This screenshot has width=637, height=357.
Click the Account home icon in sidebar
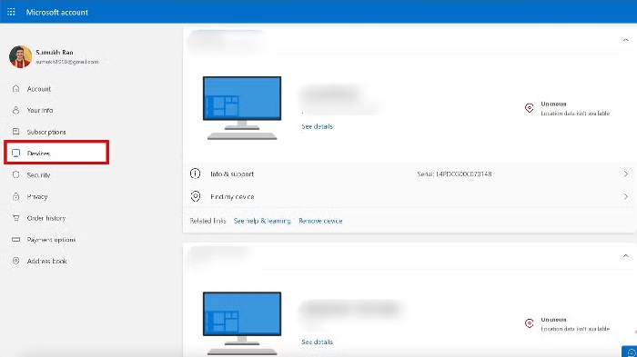point(15,88)
